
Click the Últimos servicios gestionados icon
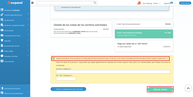tap(2, 93)
